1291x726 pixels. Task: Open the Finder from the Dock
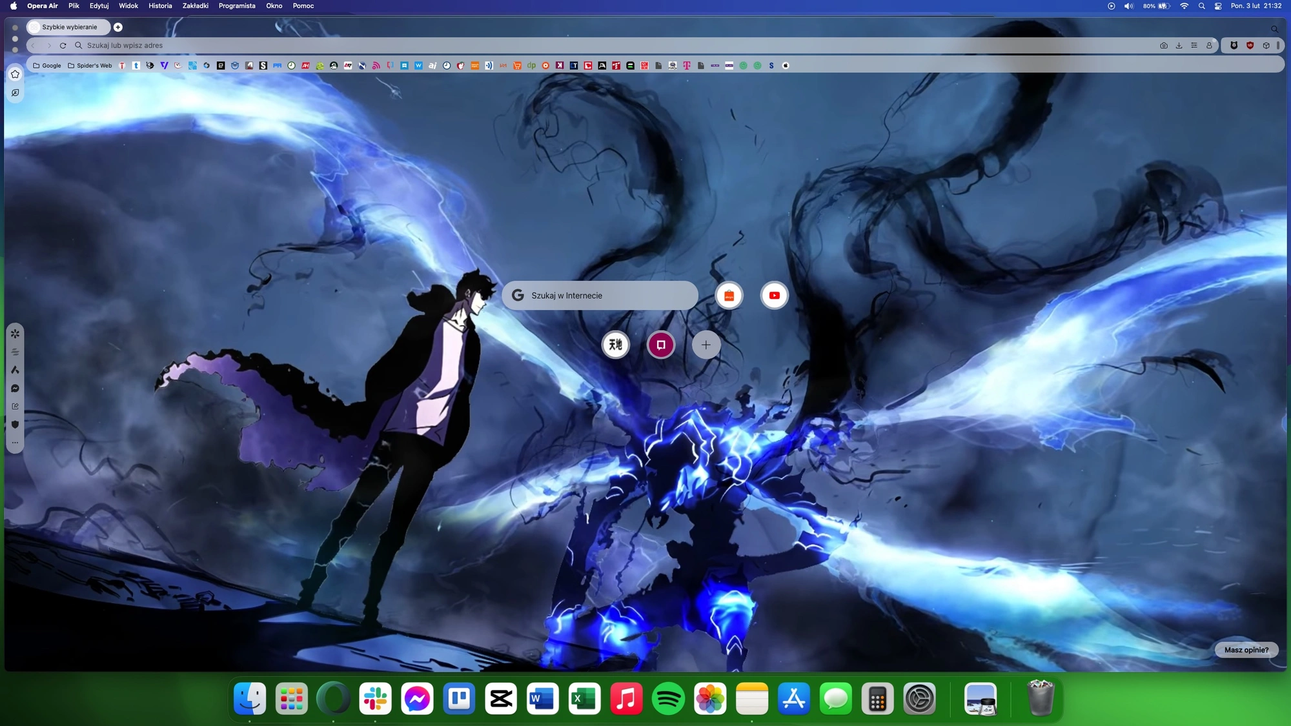point(250,698)
